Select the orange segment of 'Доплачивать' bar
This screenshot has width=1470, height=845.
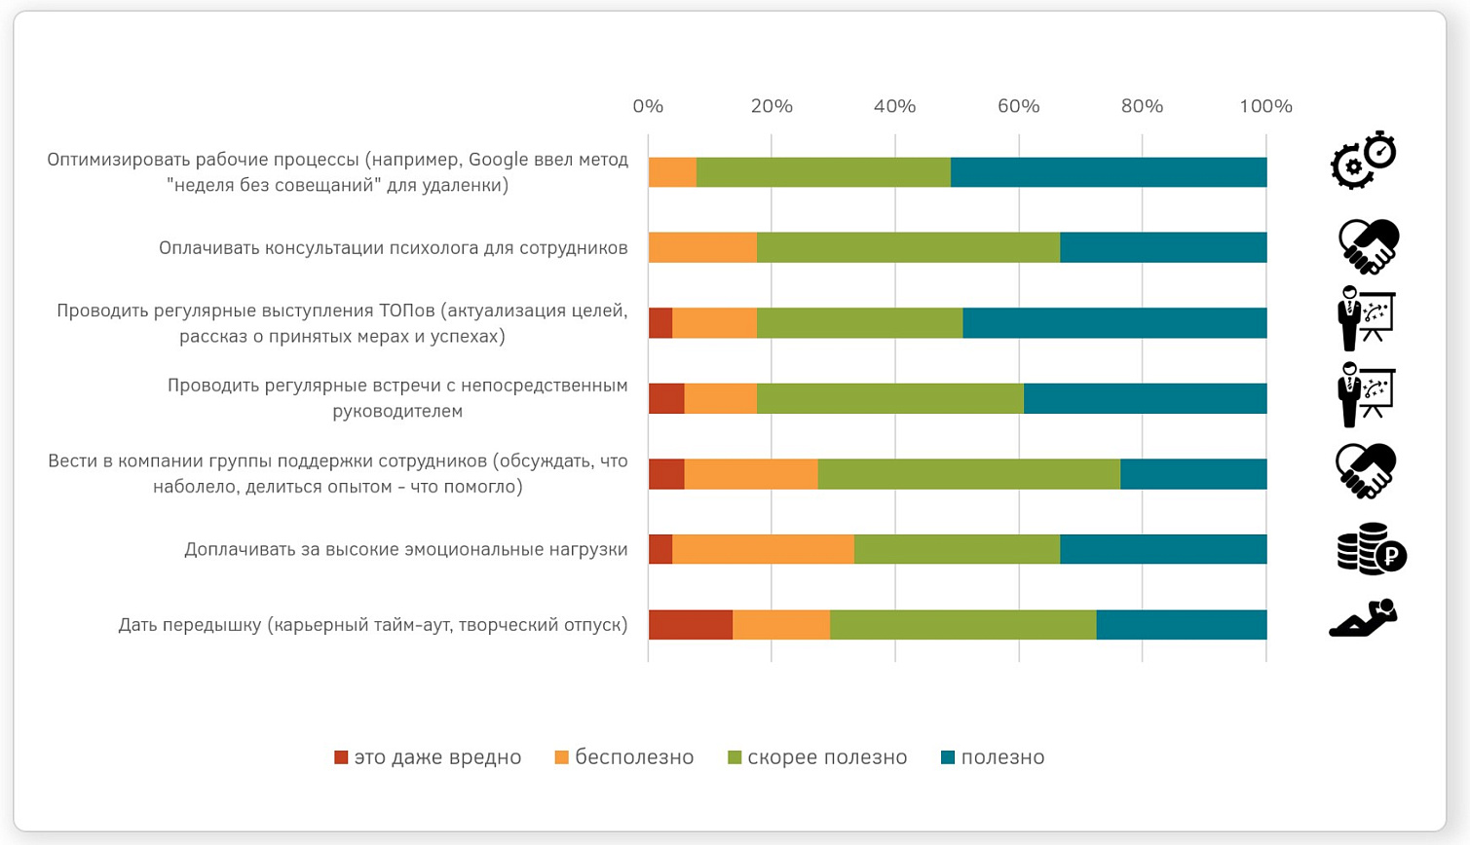[x=763, y=549]
